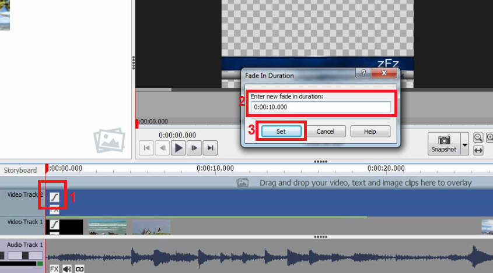
Task: Zoom out the preview timeline
Action: [478, 137]
